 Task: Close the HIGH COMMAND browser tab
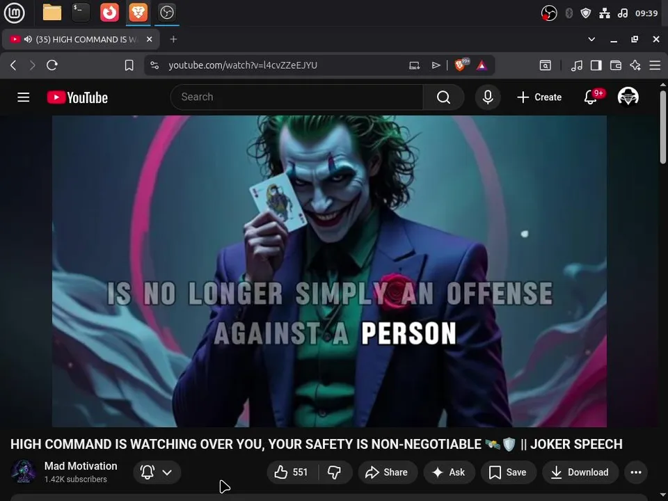click(x=149, y=39)
